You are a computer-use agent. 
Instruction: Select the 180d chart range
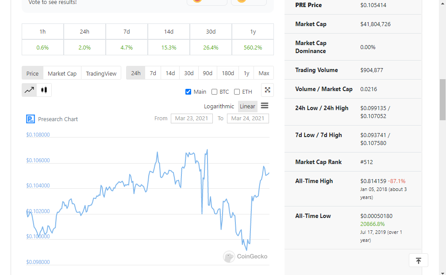[x=228, y=73]
